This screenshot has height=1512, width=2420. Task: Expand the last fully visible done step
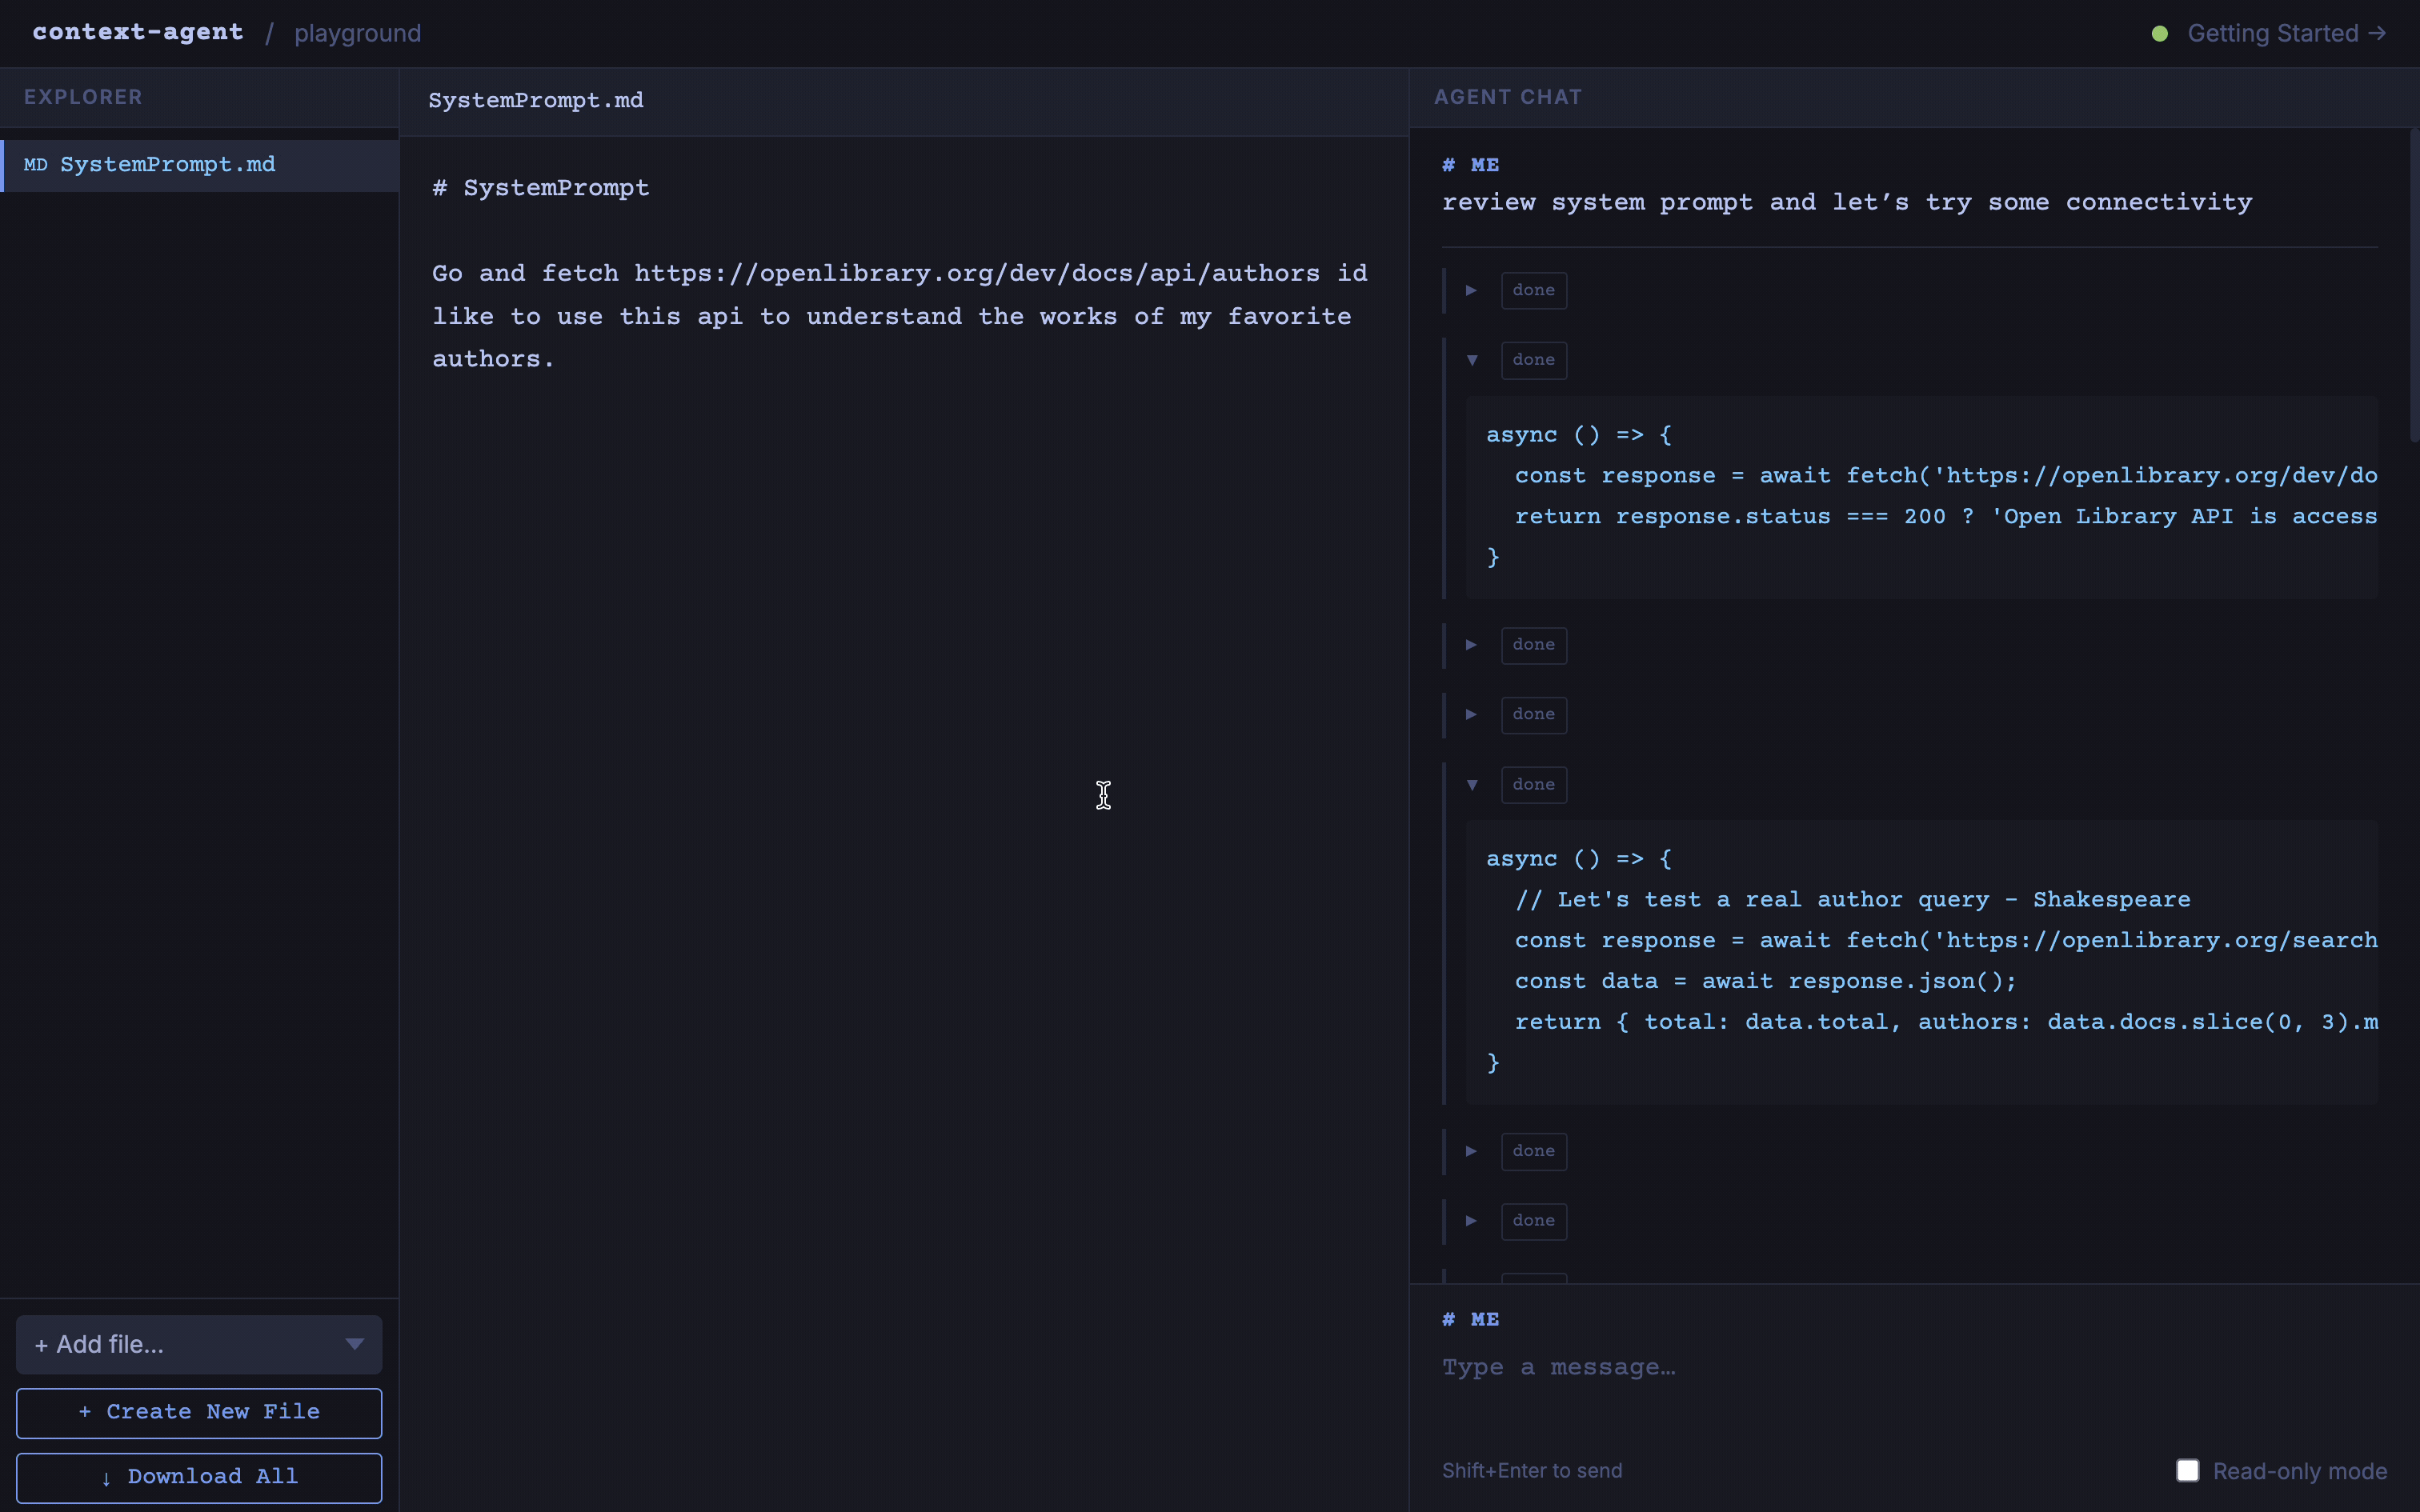click(1472, 1221)
